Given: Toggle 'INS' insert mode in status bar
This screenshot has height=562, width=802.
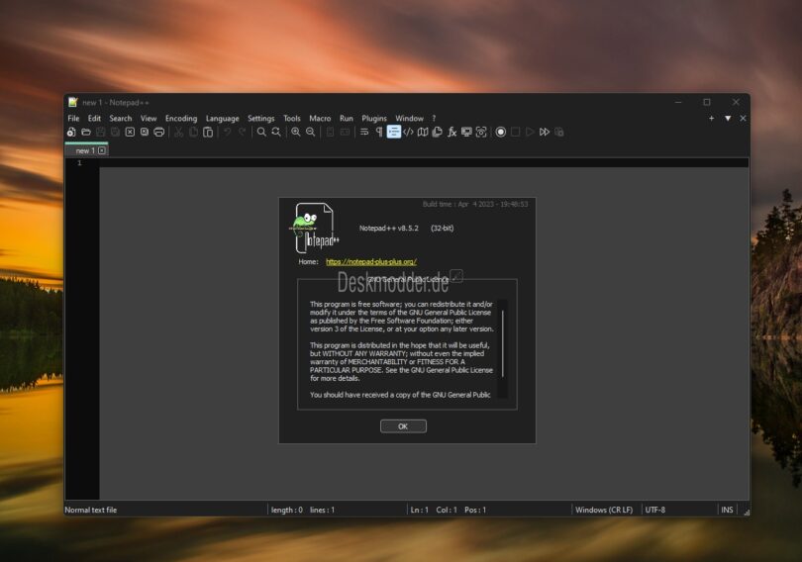Looking at the screenshot, I should tap(727, 510).
